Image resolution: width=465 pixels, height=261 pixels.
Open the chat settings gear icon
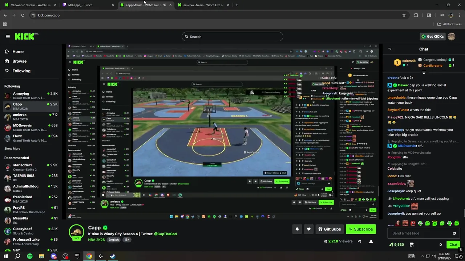point(441,245)
